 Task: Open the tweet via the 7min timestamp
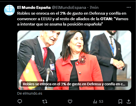[94, 8]
